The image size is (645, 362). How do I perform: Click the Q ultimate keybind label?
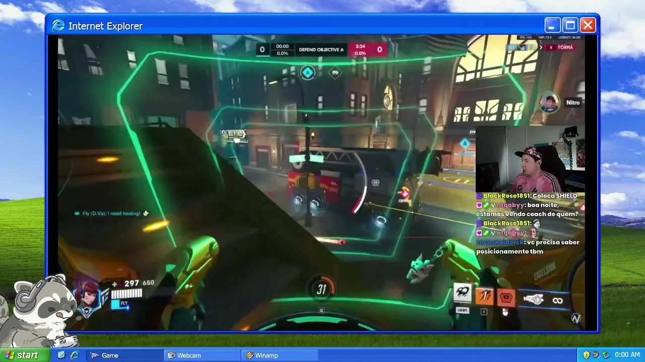click(x=321, y=310)
